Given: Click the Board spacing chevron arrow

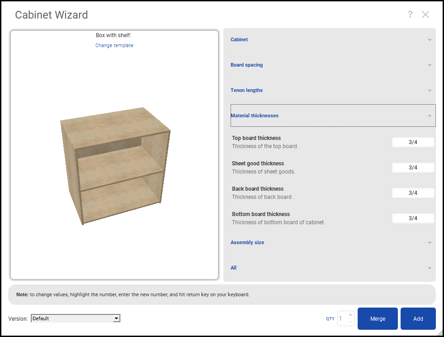Looking at the screenshot, I should point(430,65).
